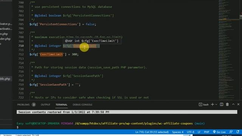Create a new terminal with the plus icon
The image size is (242, 136).
click(x=213, y=104)
